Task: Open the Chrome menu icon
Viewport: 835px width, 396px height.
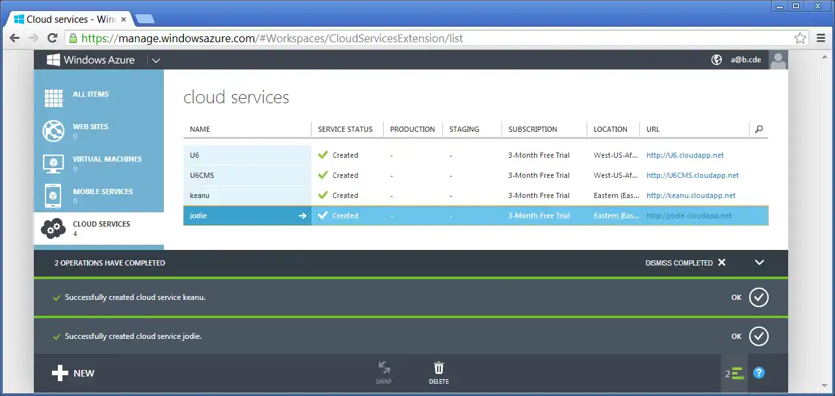Action: click(x=820, y=38)
